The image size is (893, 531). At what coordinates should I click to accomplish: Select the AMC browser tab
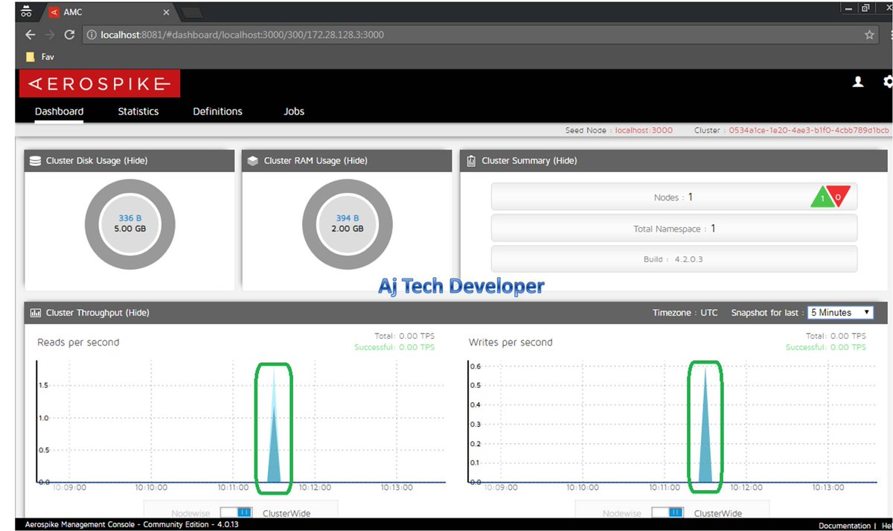108,12
